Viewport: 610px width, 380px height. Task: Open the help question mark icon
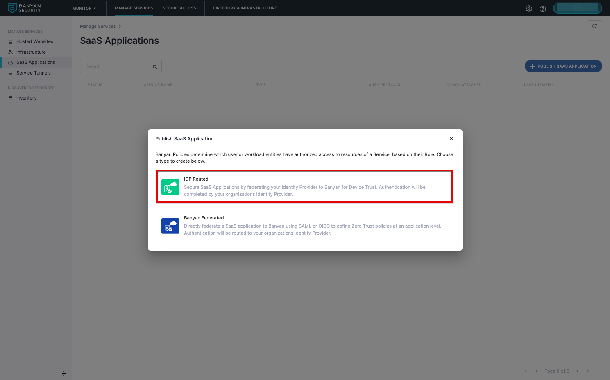543,9
